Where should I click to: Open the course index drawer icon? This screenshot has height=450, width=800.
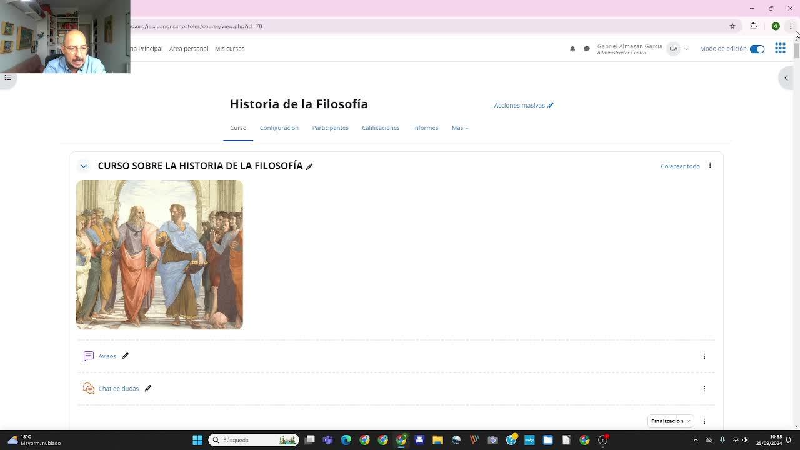coord(7,77)
